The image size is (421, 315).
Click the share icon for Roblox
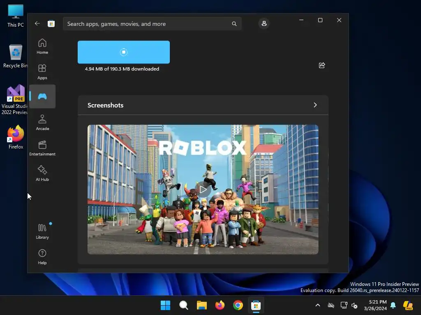coord(322,65)
